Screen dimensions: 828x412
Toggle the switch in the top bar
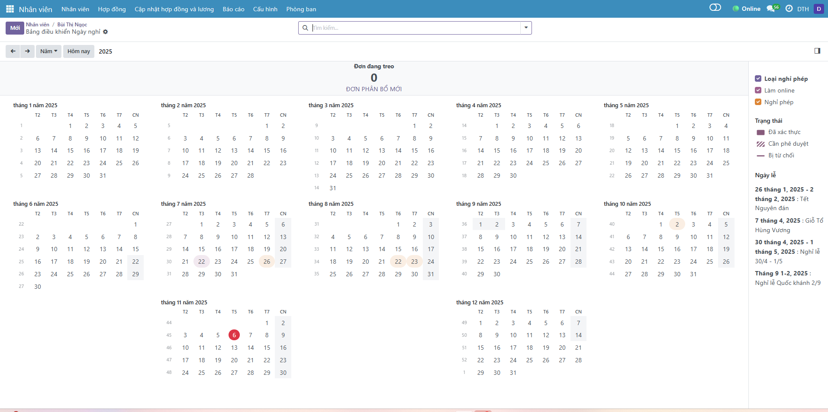[715, 8]
